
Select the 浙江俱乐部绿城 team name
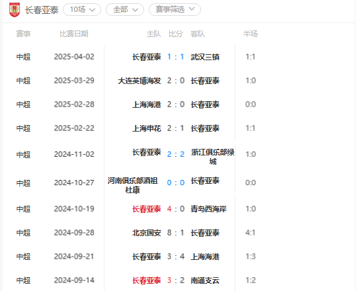point(213,157)
